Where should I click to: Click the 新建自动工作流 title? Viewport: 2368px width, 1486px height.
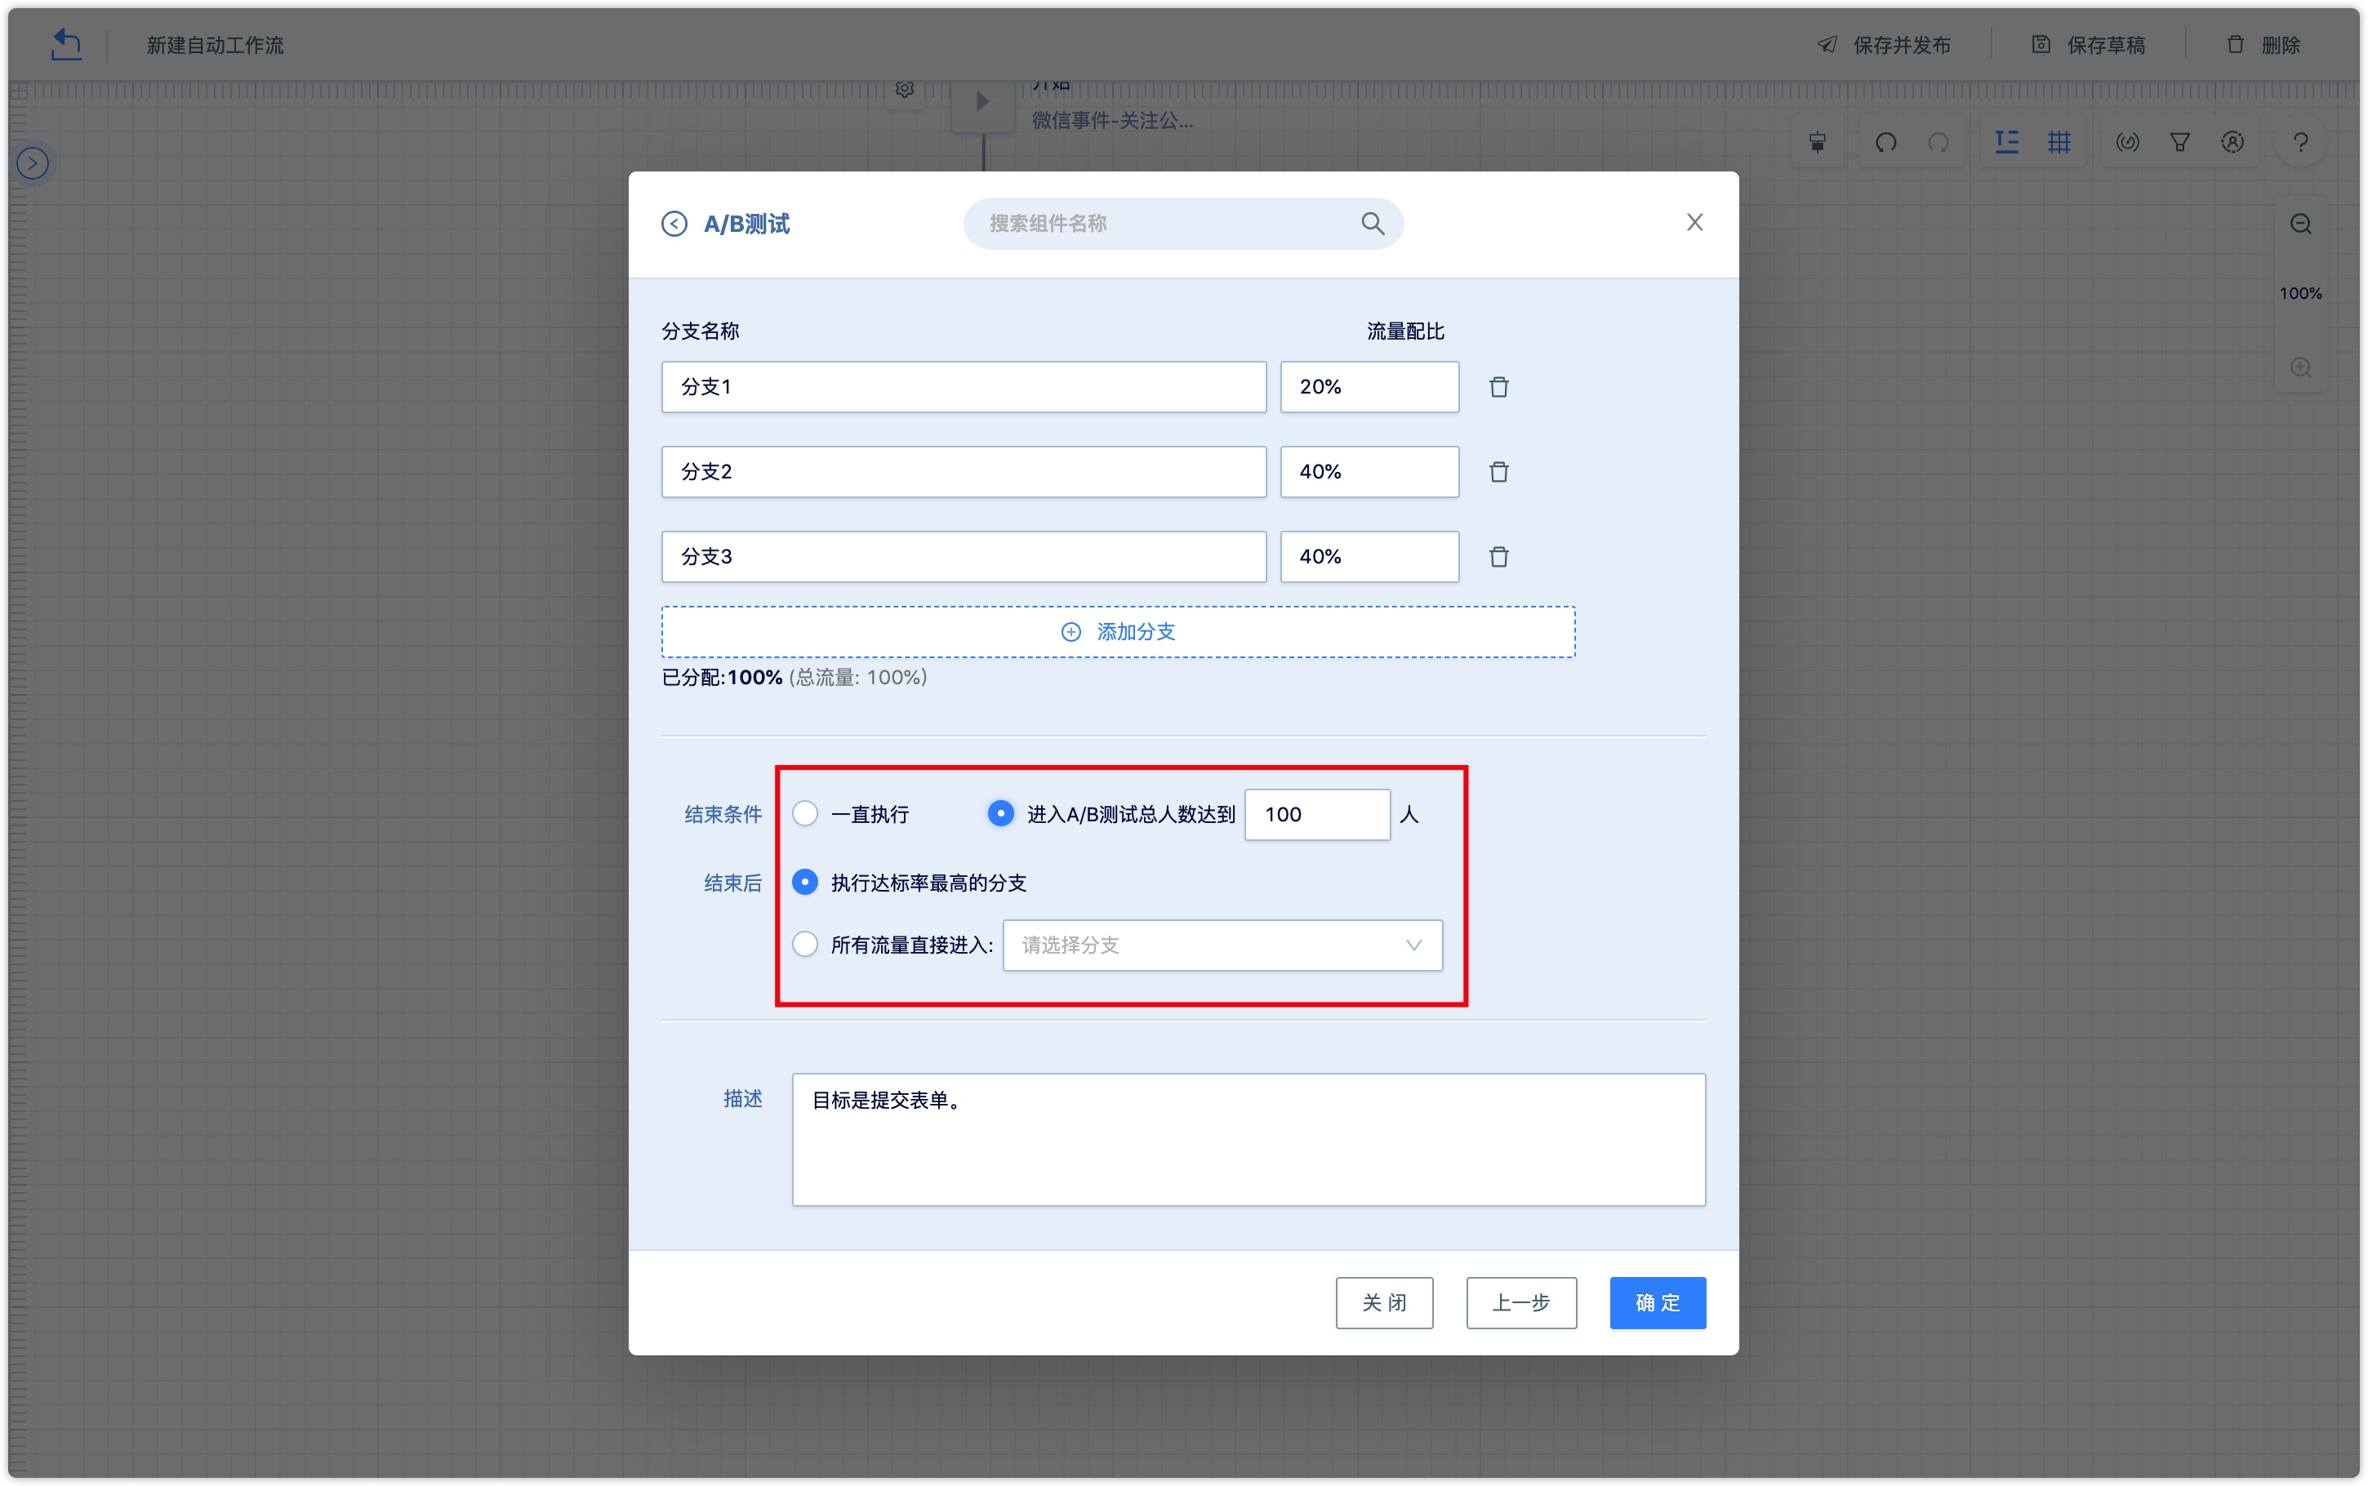point(216,45)
